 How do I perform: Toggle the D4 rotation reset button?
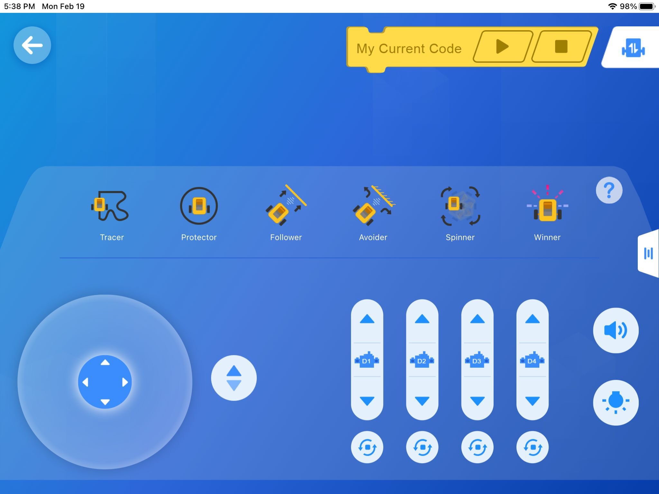tap(532, 447)
